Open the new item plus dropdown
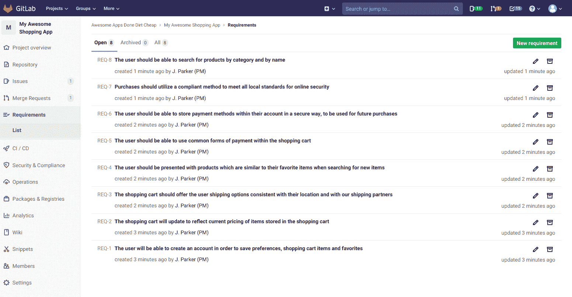This screenshot has height=297, width=572. pyautogui.click(x=329, y=8)
